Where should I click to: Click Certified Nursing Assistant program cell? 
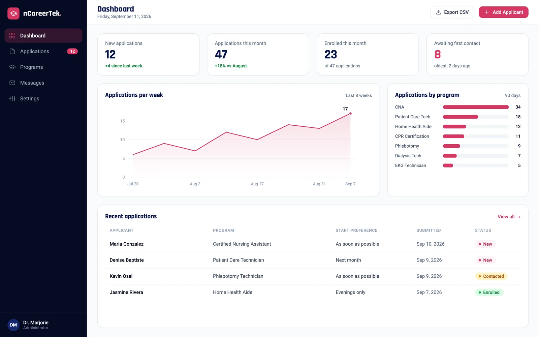tap(242, 244)
